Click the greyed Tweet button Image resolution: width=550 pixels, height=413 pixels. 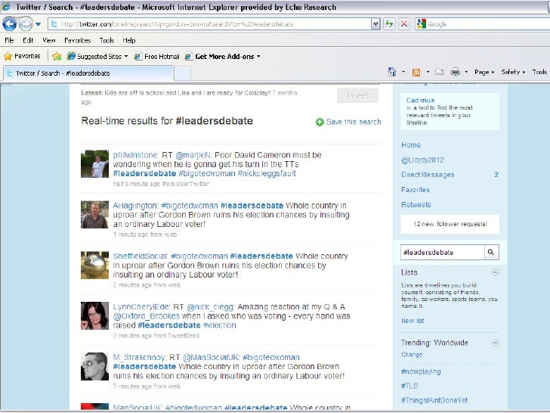(x=357, y=95)
